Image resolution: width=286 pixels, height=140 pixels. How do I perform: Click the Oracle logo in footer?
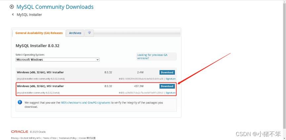tap(20, 132)
